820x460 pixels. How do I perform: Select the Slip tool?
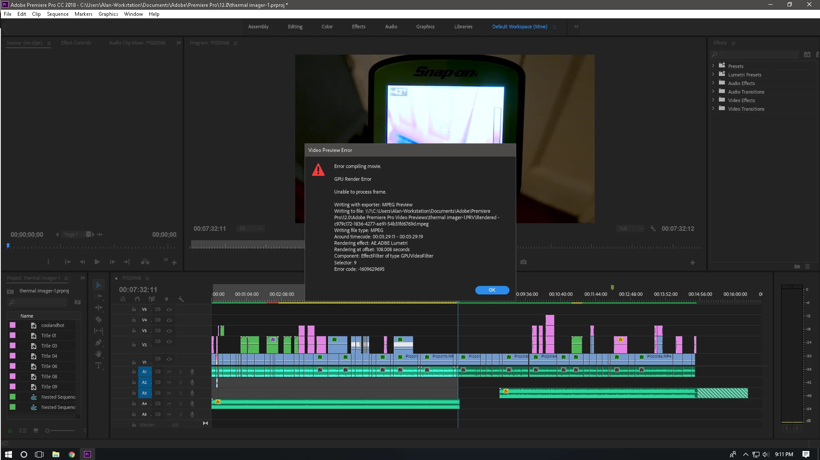(98, 331)
